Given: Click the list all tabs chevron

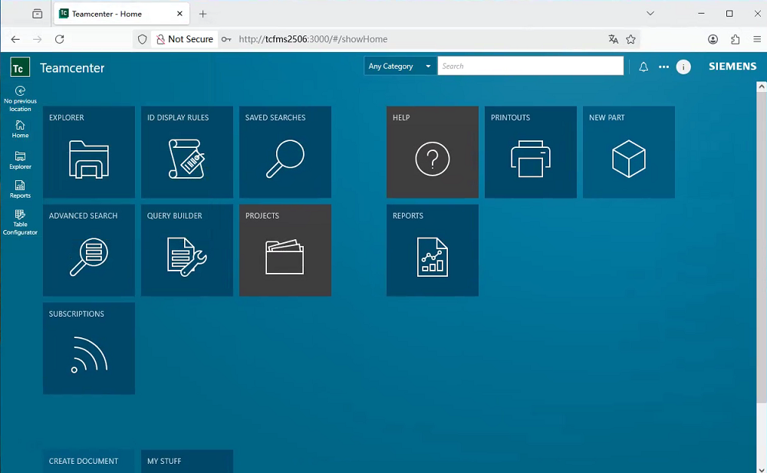Looking at the screenshot, I should tap(650, 14).
